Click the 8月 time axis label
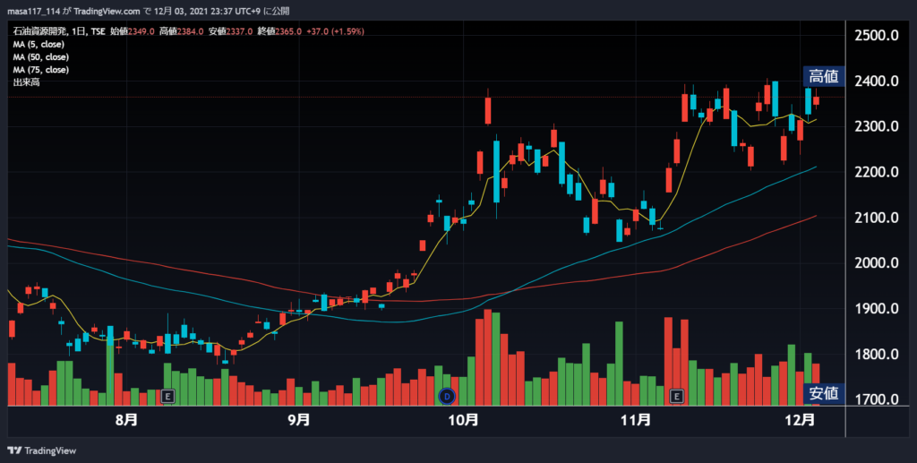The image size is (917, 463). [126, 420]
